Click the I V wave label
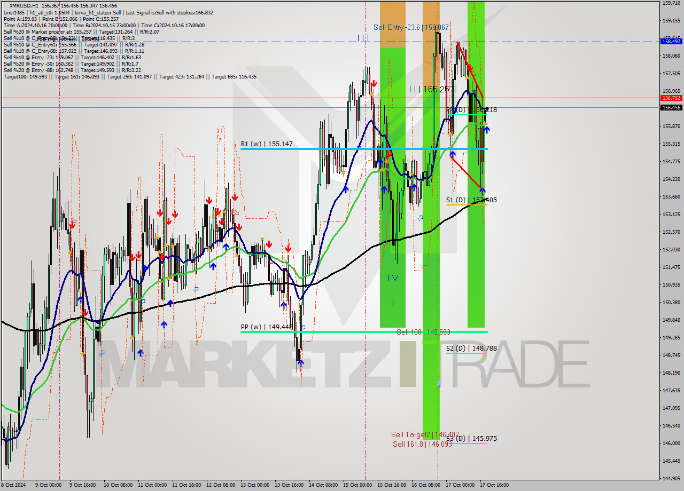 [393, 278]
